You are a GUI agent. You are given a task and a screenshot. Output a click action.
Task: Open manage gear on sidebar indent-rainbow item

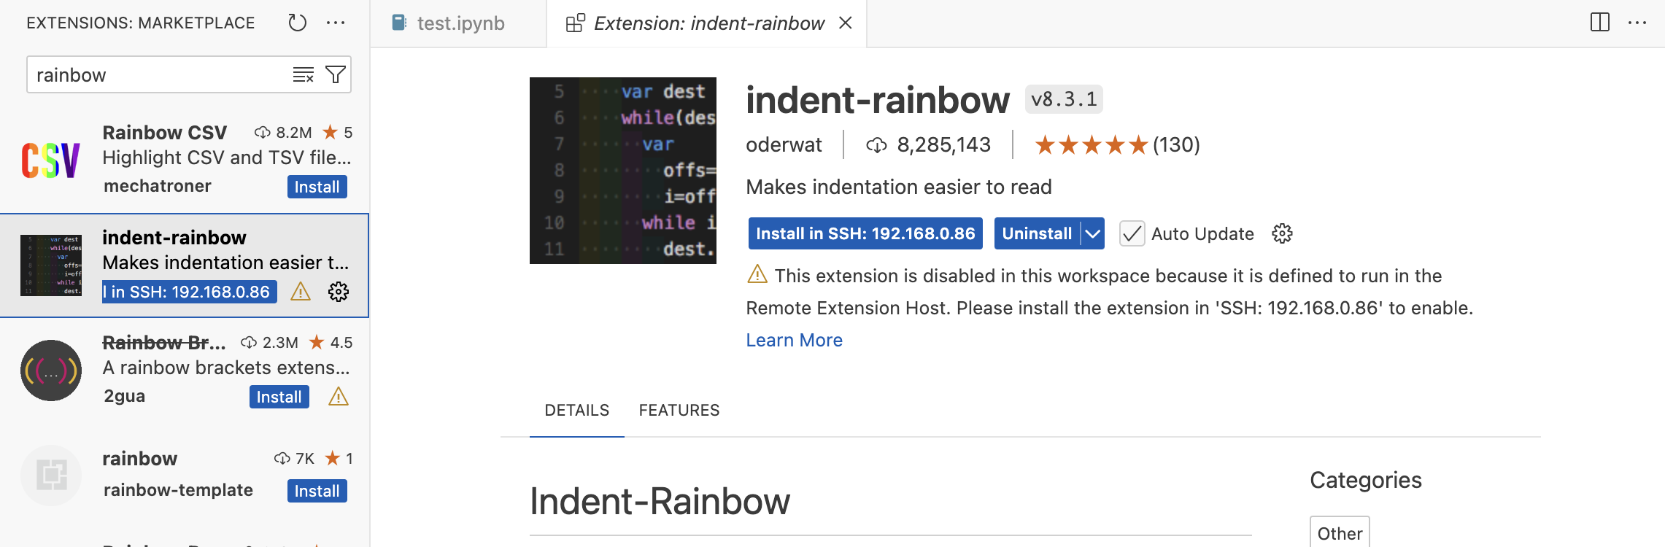pos(339,292)
